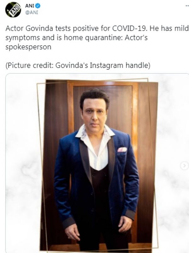Image resolution: width=189 pixels, height=253 pixels.
Task: Click the word 'spokesperson' in the tweet
Action: pos(28,47)
